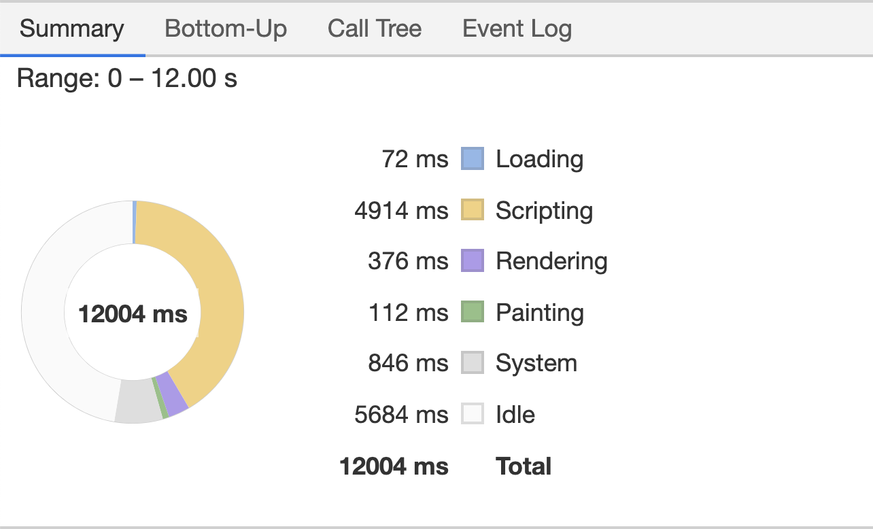Click the Scripting legend label
This screenshot has height=529, width=873.
544,211
